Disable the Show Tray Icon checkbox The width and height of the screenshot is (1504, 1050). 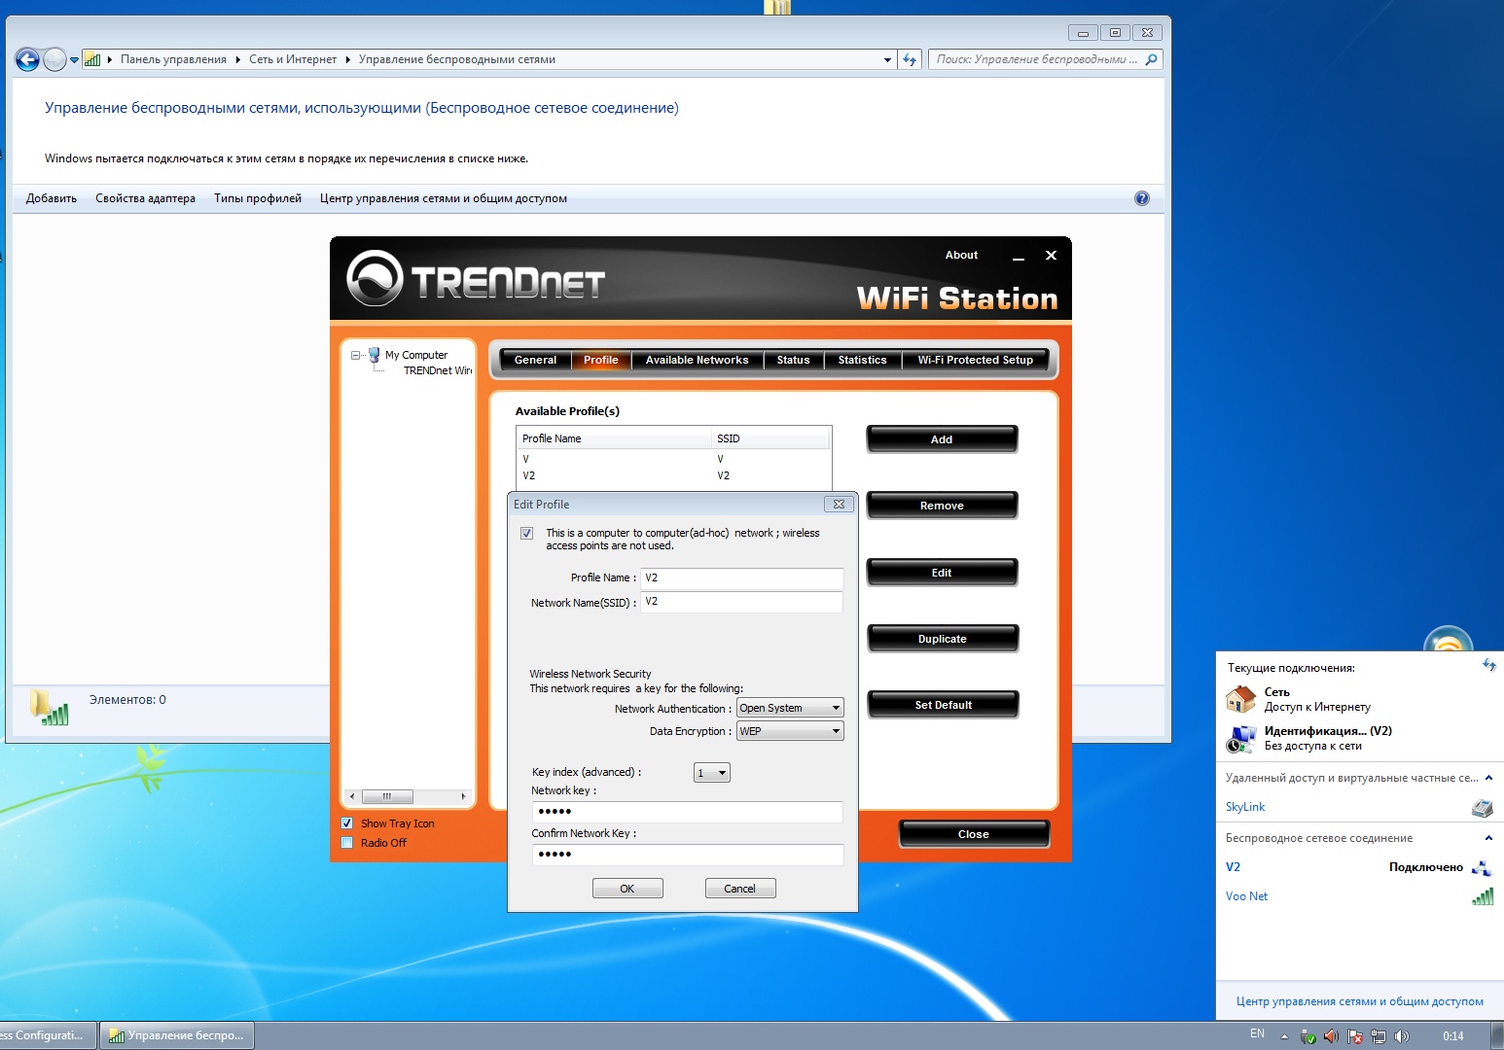click(x=347, y=823)
